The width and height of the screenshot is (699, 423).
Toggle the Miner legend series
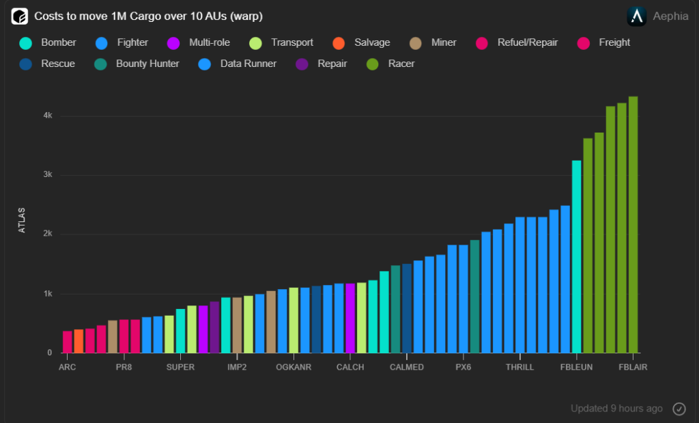coord(433,43)
